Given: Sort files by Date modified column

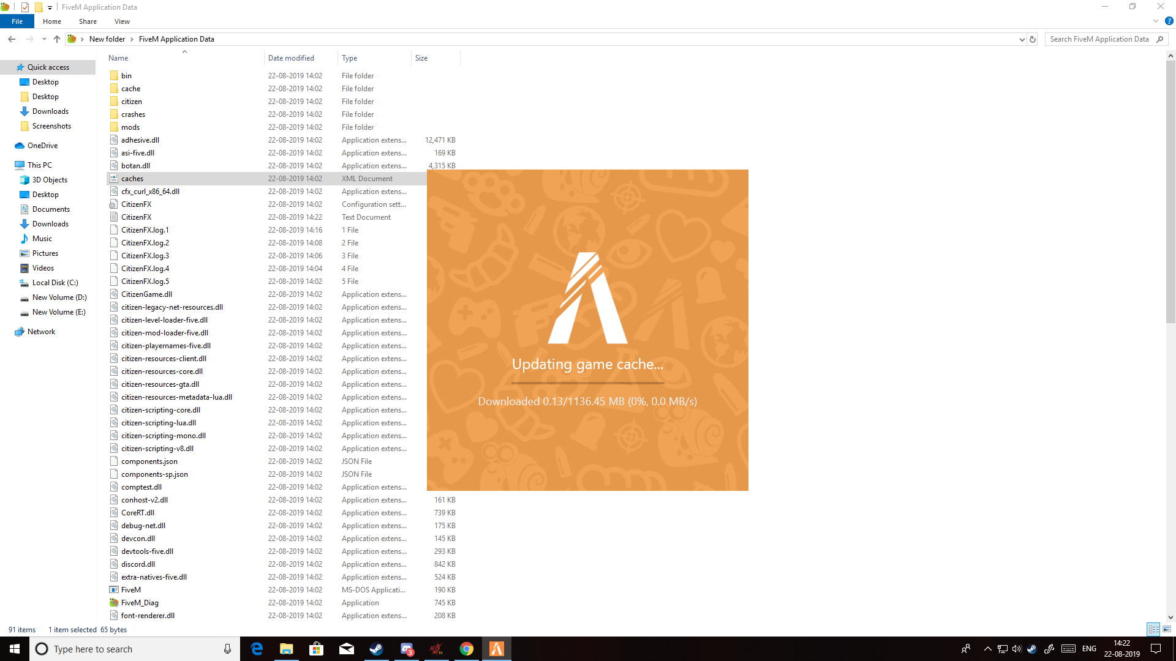Looking at the screenshot, I should 291,58.
